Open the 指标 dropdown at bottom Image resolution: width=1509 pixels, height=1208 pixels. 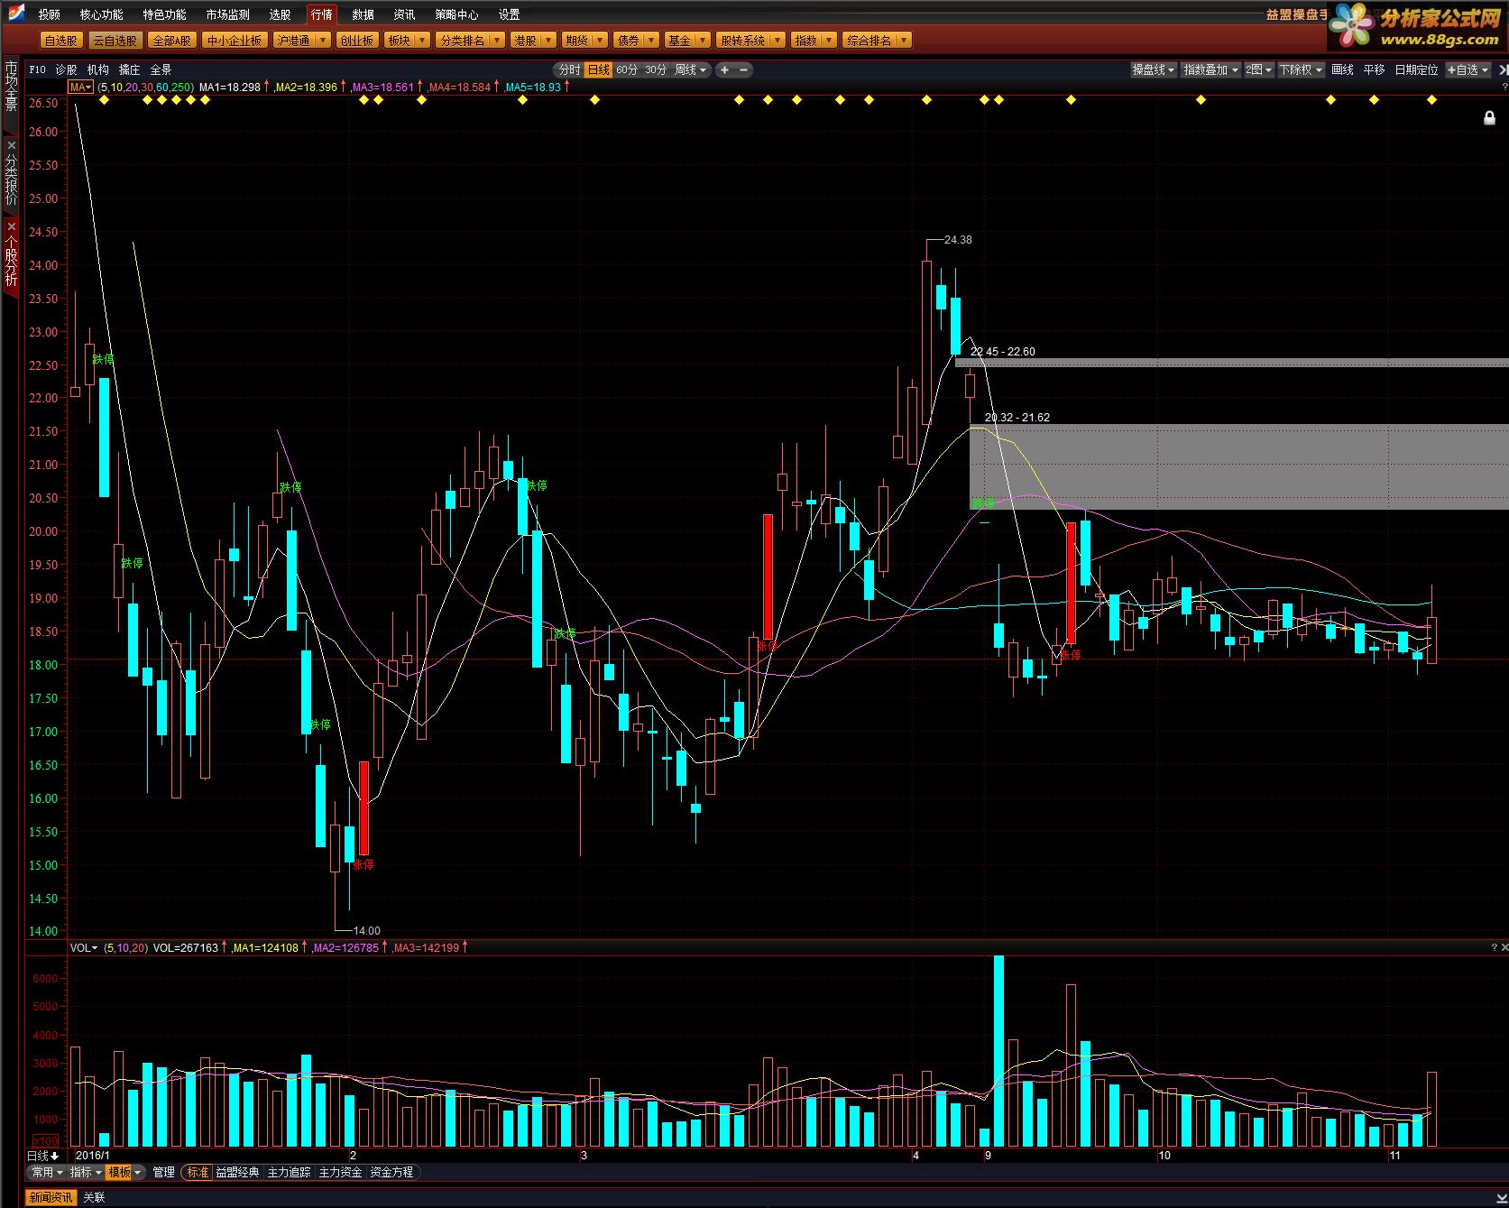86,1172
